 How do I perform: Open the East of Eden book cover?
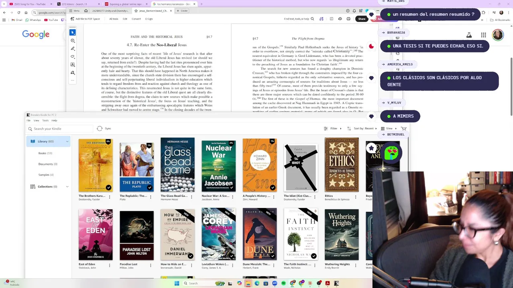[x=95, y=234]
